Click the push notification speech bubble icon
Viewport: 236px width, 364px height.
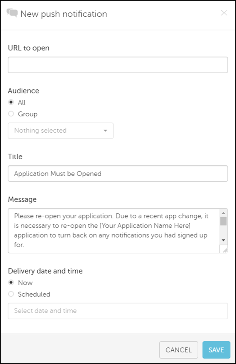coord(12,13)
